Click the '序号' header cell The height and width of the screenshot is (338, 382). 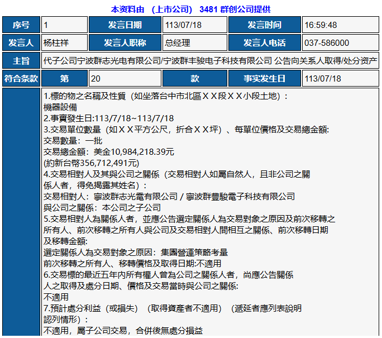tap(21, 25)
